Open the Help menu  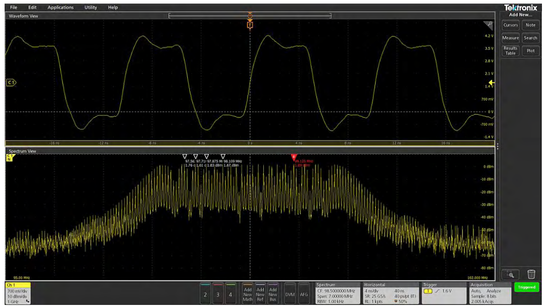(x=113, y=7)
